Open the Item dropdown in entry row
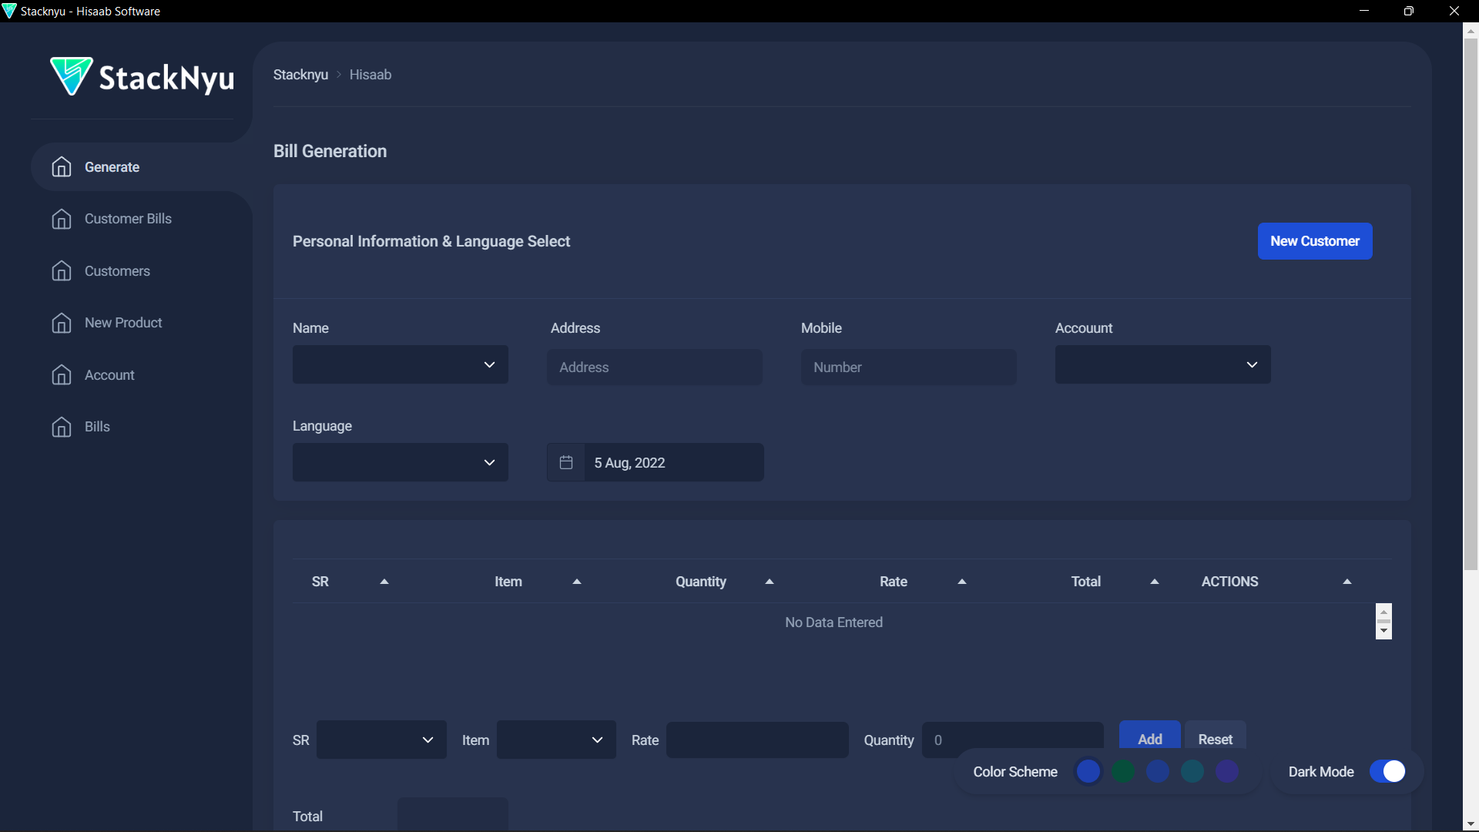This screenshot has width=1479, height=832. pos(555,740)
